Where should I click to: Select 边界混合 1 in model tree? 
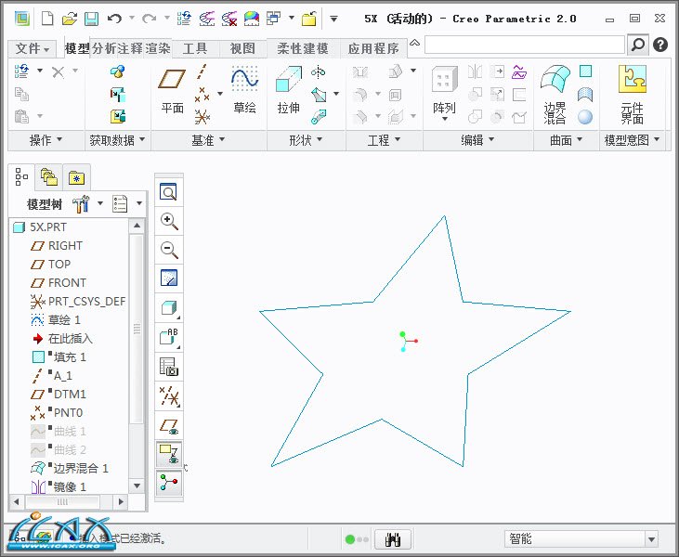click(80, 468)
